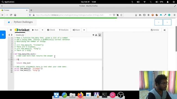
Task: Toggle the Firefox sidebar icon
Action: (144, 15)
